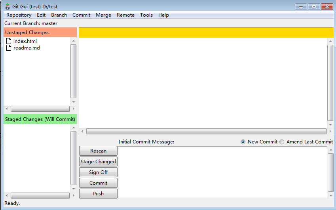Click the Unstaged Changes header

click(40, 32)
